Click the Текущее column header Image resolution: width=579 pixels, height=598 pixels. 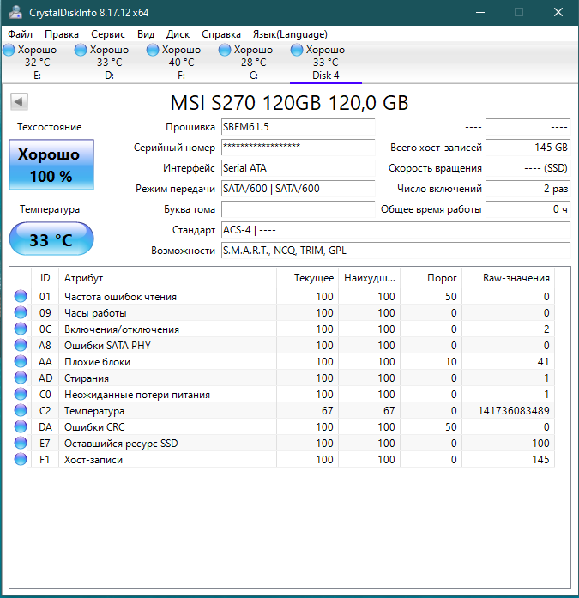[308, 278]
